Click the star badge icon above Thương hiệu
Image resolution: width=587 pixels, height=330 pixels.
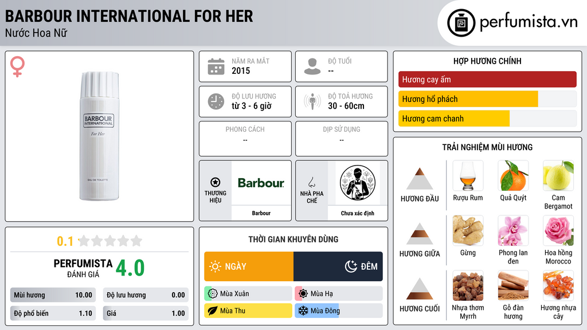coord(216,182)
